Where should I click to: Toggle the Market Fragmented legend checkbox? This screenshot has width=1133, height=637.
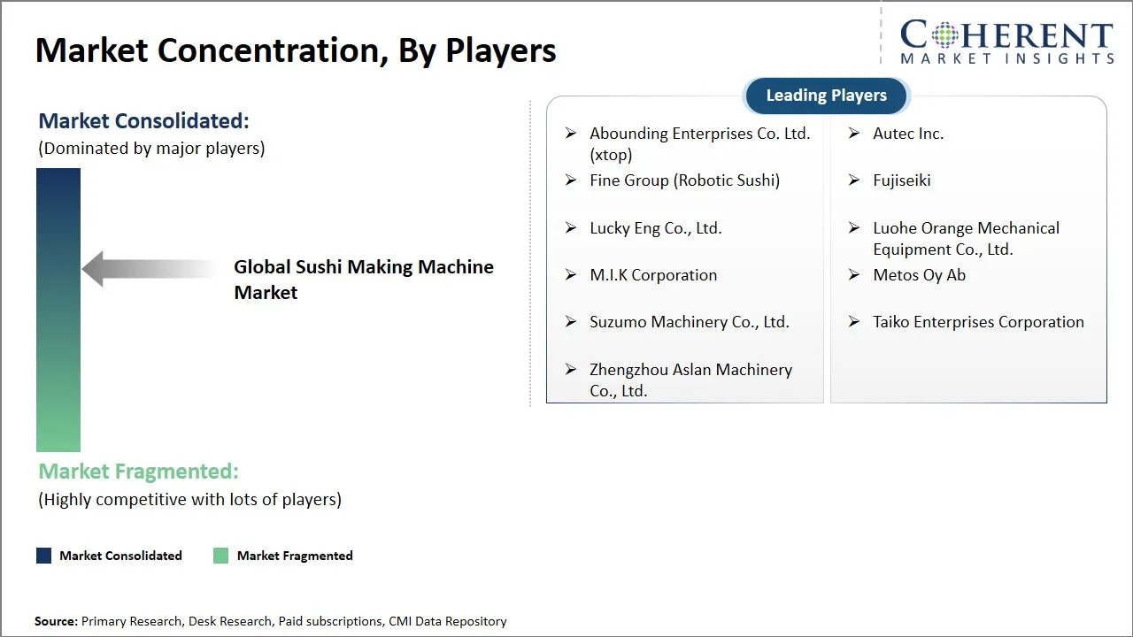(x=220, y=556)
